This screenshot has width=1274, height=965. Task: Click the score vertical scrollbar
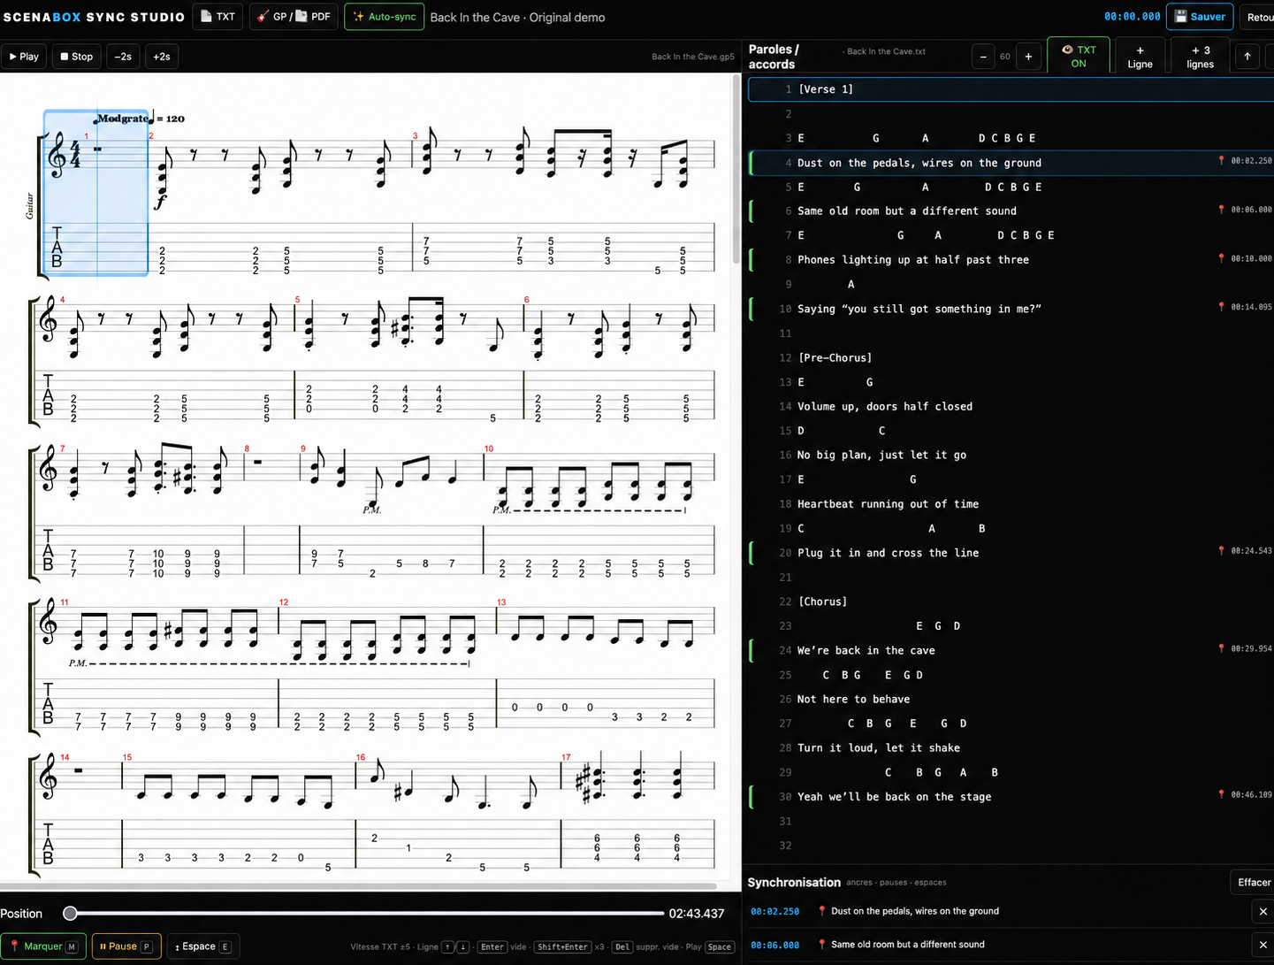(736, 170)
